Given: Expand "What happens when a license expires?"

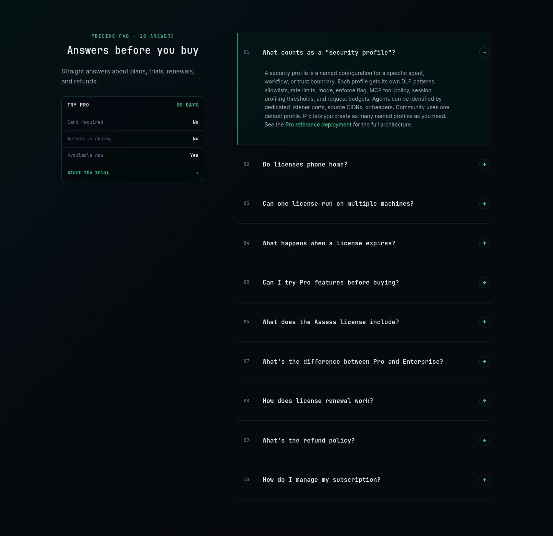Looking at the screenshot, I should coord(364,243).
